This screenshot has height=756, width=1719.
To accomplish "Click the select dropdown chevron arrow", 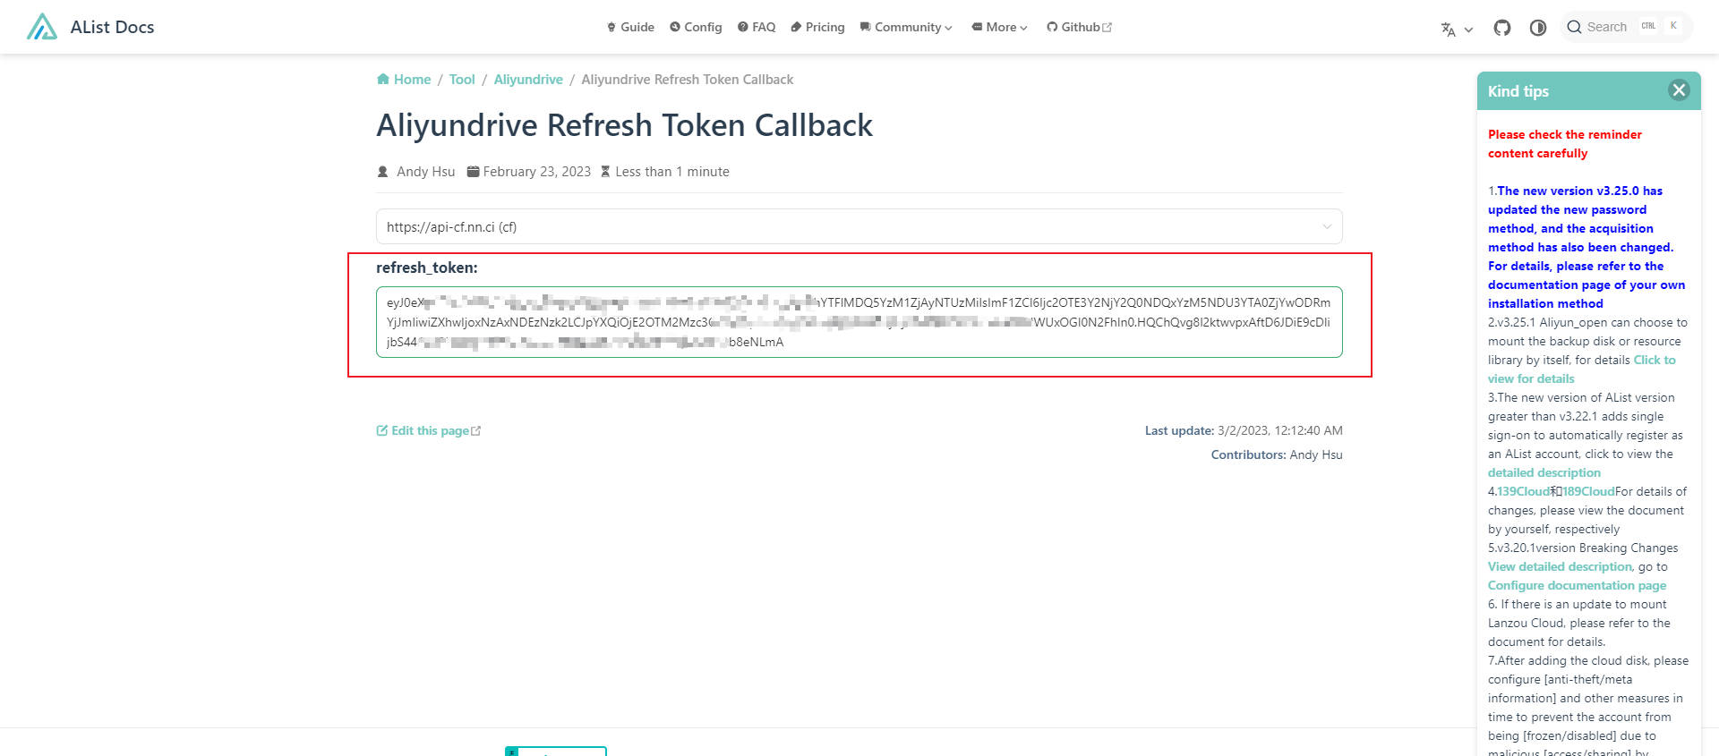I will (1327, 226).
